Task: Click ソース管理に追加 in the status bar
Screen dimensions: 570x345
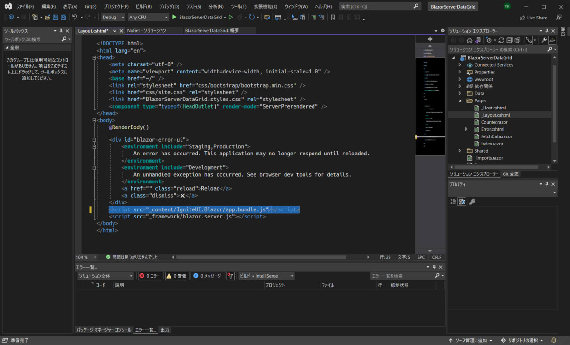Action: 470,340
